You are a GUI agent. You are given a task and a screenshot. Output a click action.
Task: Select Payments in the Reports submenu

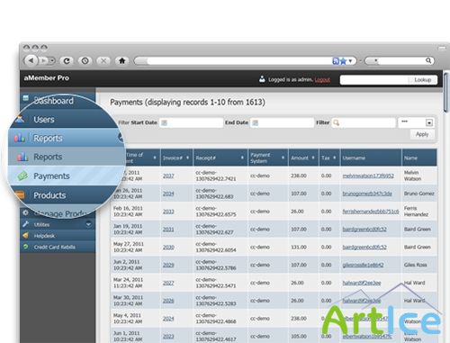click(x=51, y=176)
